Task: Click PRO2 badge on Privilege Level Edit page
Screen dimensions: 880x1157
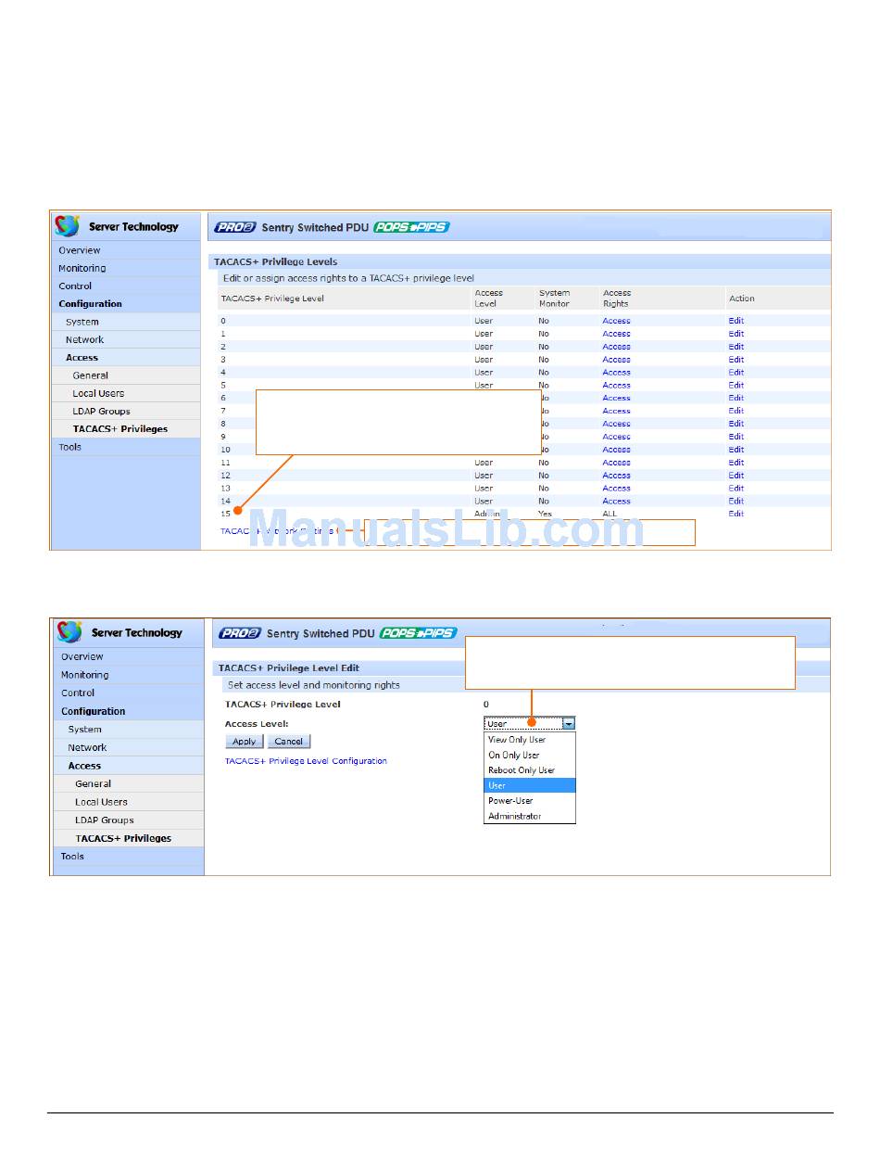Action: [240, 633]
